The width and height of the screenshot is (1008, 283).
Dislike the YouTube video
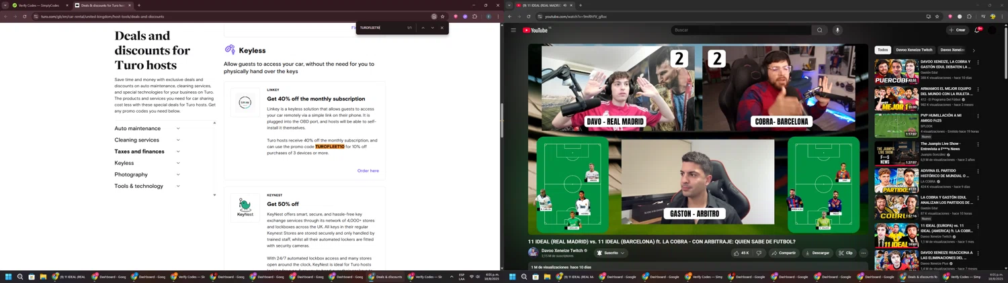(759, 253)
